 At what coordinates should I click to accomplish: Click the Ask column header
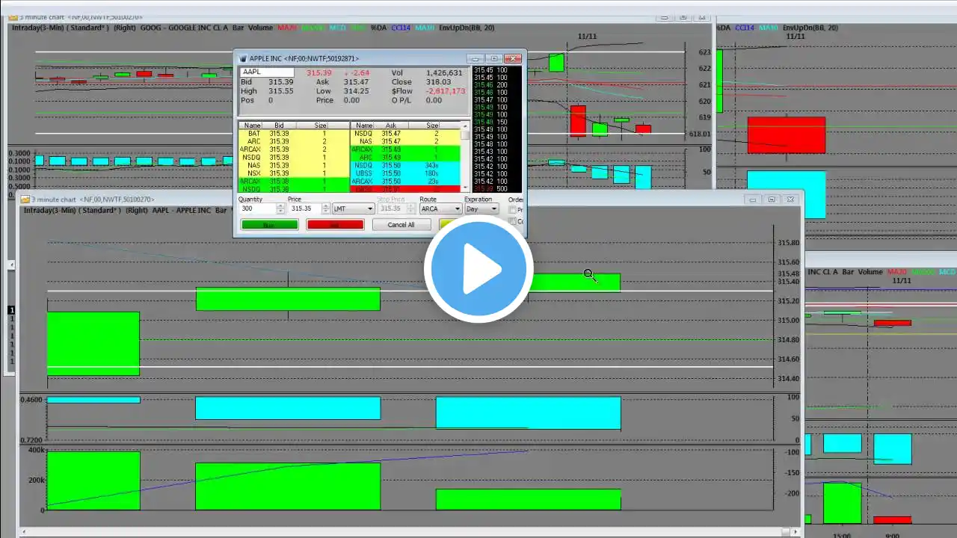point(390,126)
